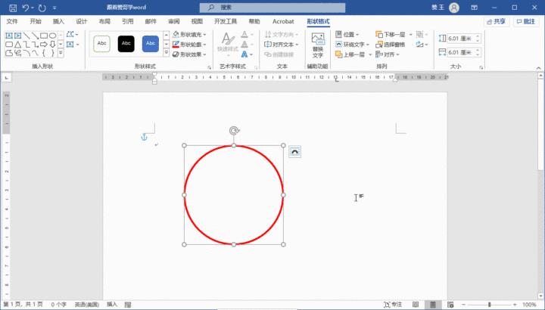This screenshot has width=545, height=310.
Task: Click the anchor icon in document margin
Action: (145, 137)
